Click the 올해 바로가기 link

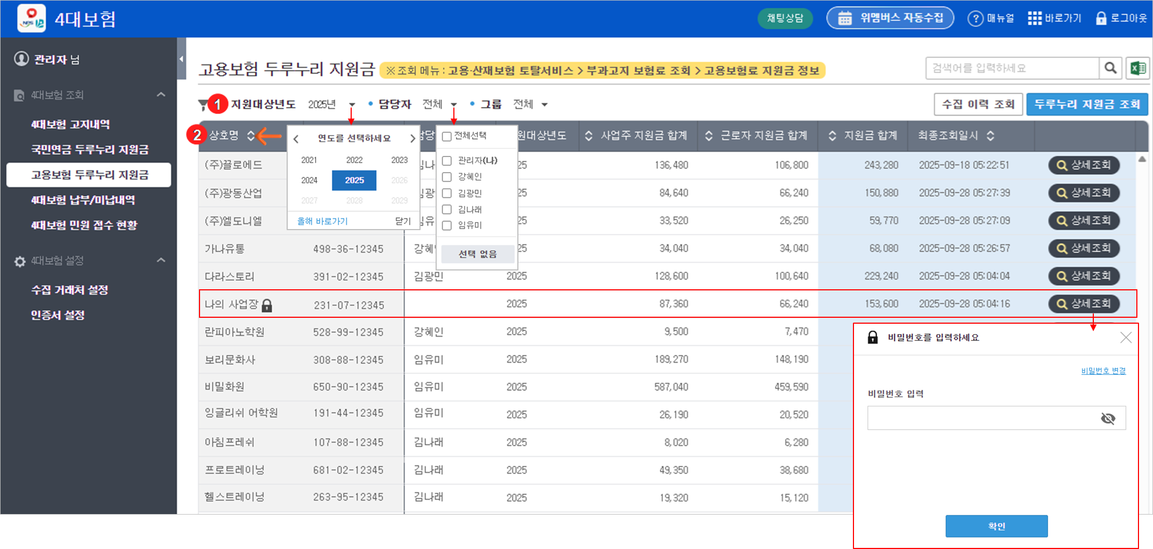[x=323, y=221]
